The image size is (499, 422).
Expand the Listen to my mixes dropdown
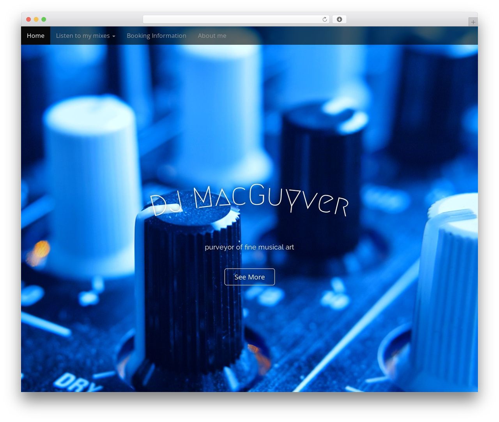pos(85,35)
